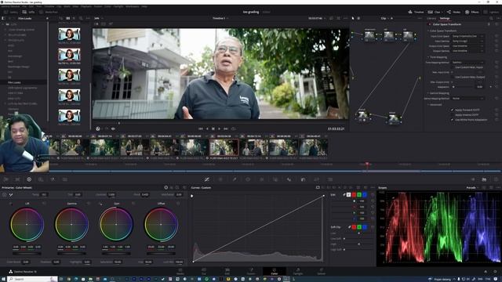Open the Output Color Space dropdown
This screenshot has width=502, height=282.
coord(467,46)
